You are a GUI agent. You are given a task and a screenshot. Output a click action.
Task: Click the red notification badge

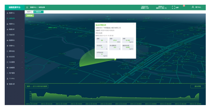pyautogui.click(x=184, y=5)
